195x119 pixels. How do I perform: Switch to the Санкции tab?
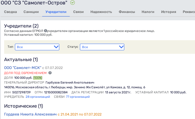pos(31,12)
